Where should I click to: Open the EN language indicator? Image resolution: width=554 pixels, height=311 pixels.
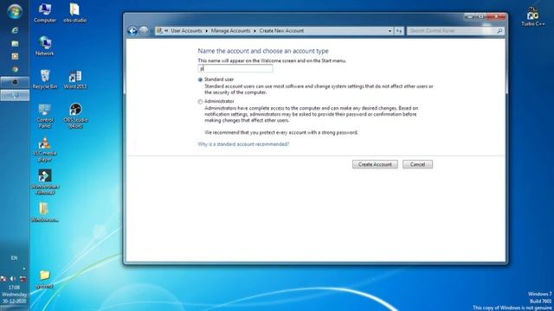click(14, 258)
